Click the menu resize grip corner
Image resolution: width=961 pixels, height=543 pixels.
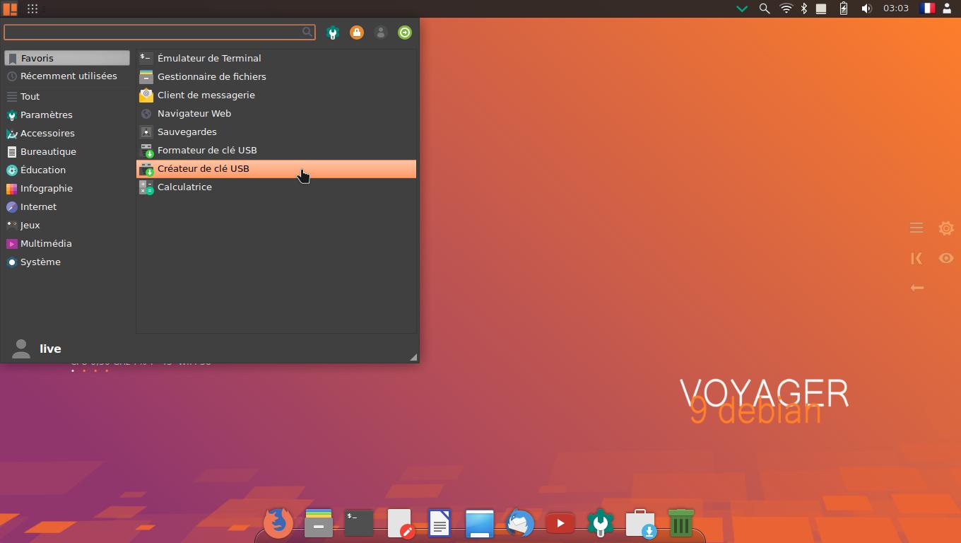(413, 357)
